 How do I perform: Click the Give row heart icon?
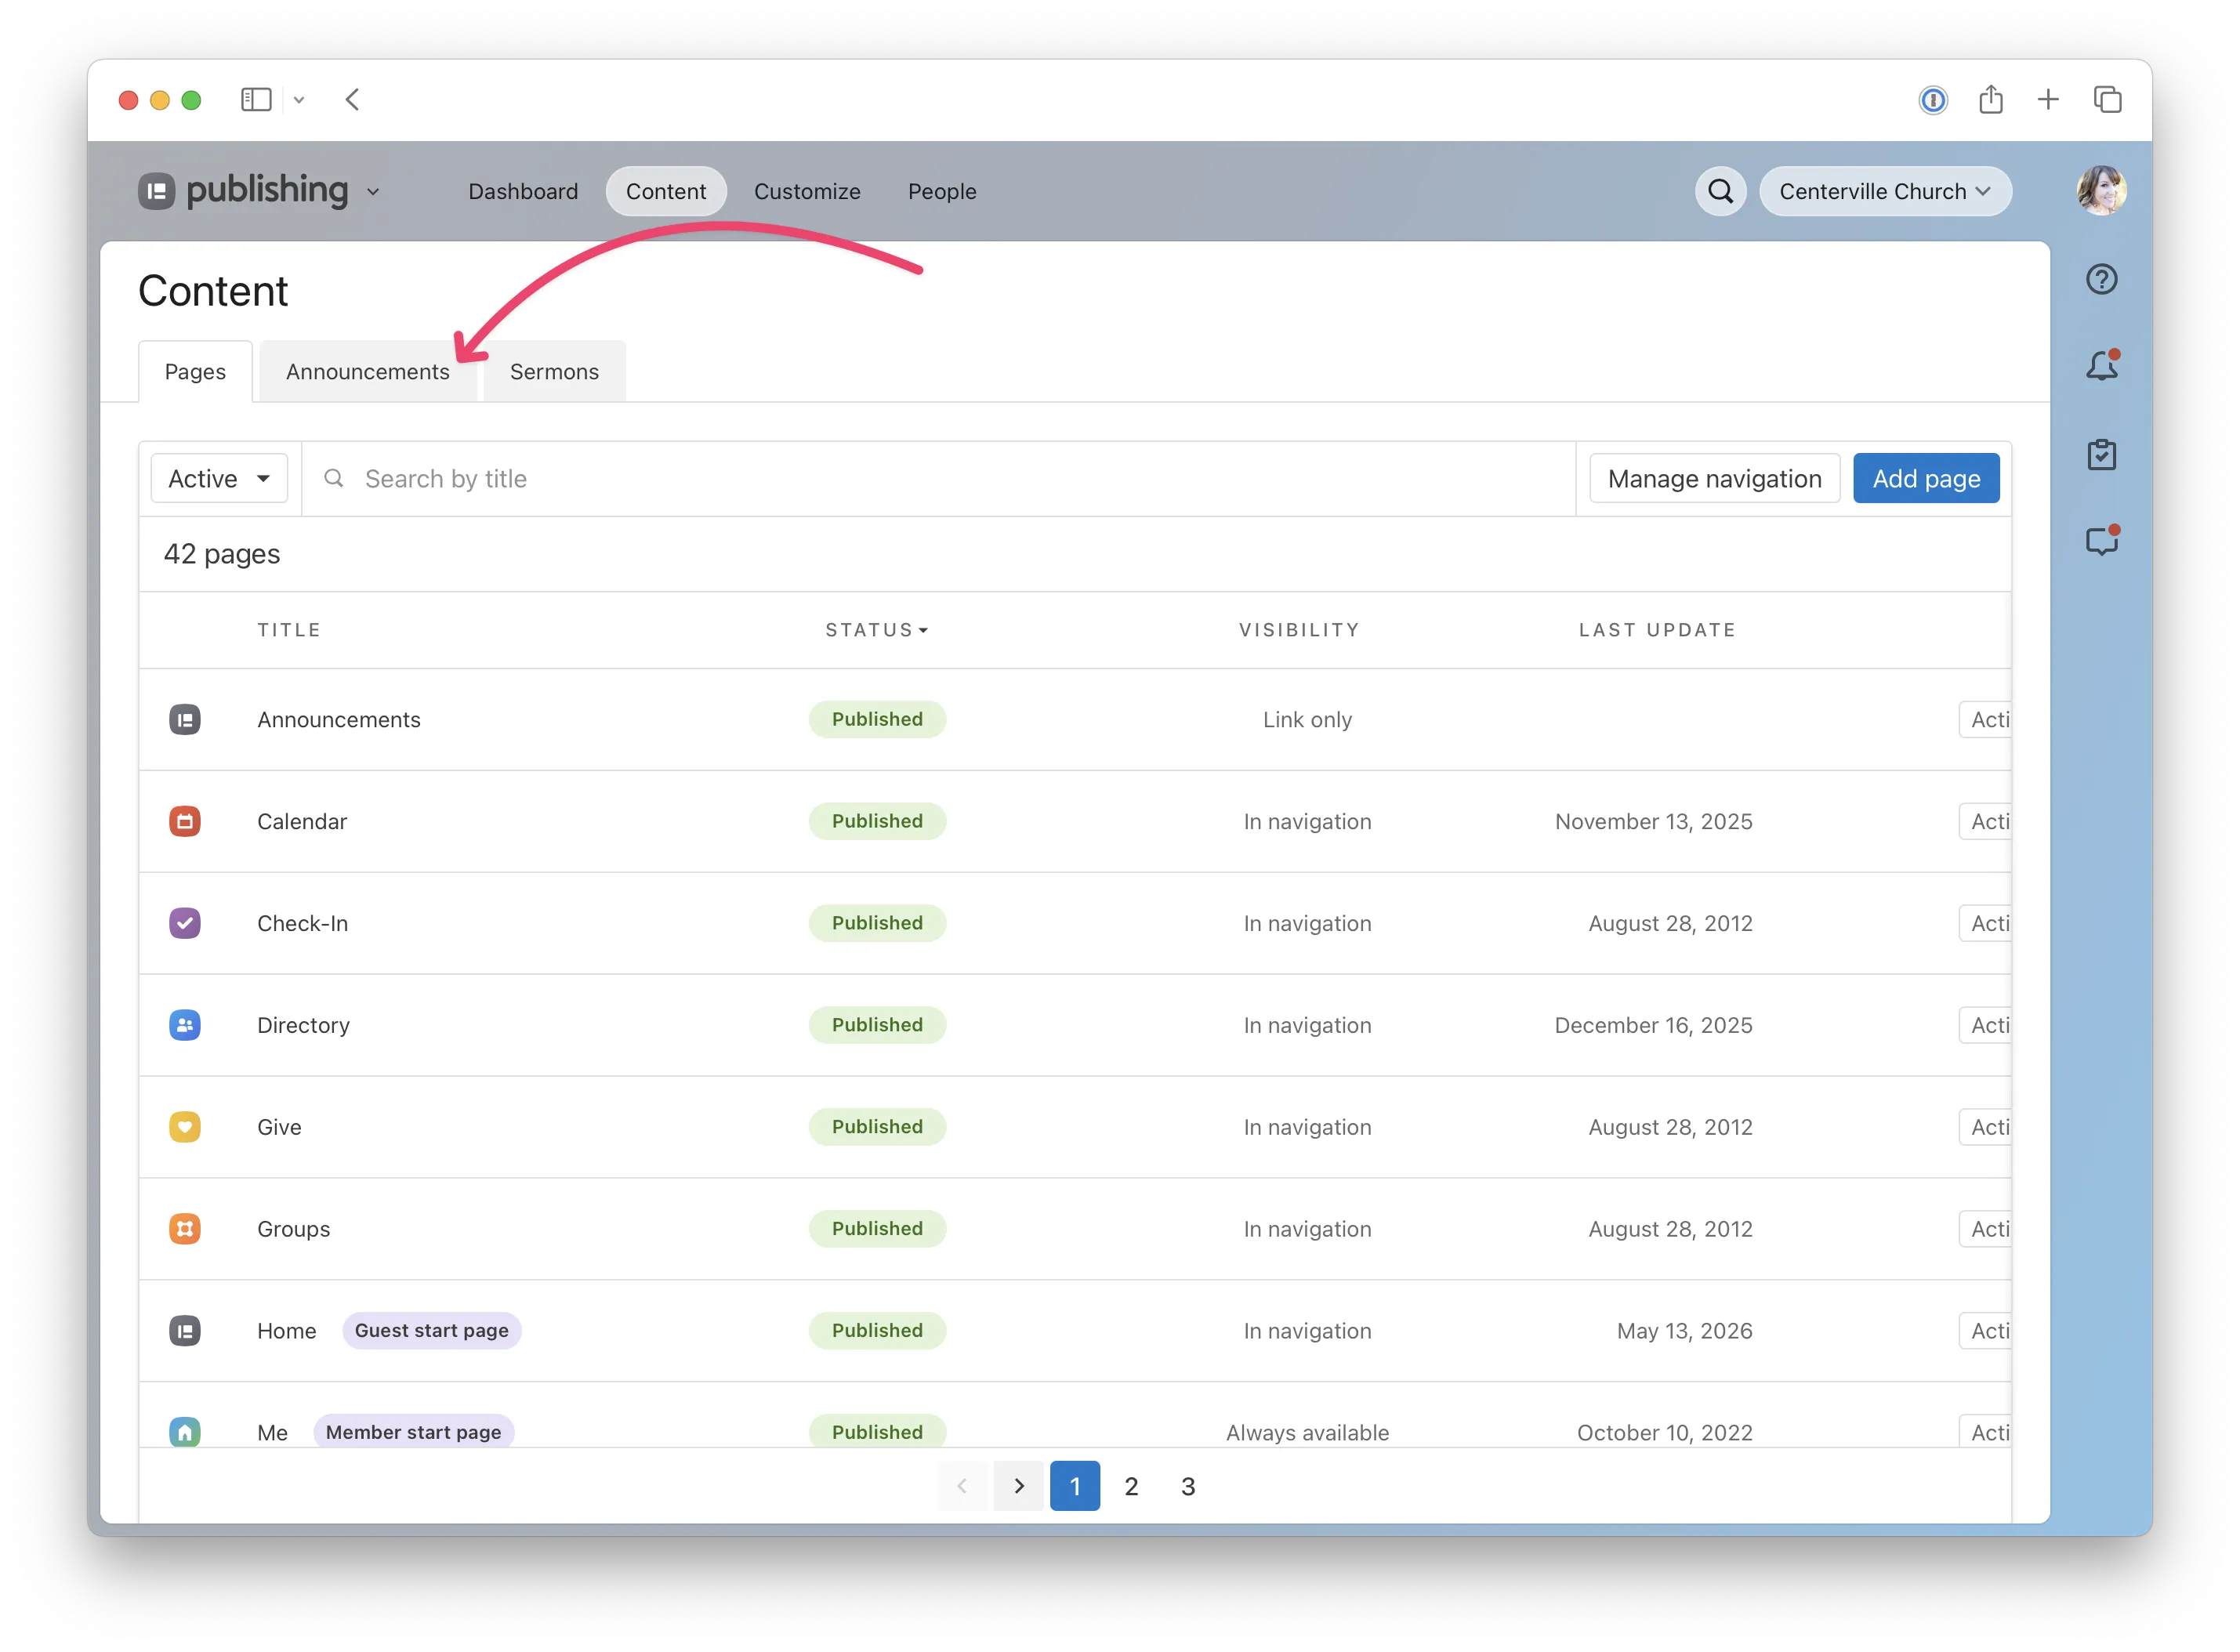point(185,1128)
